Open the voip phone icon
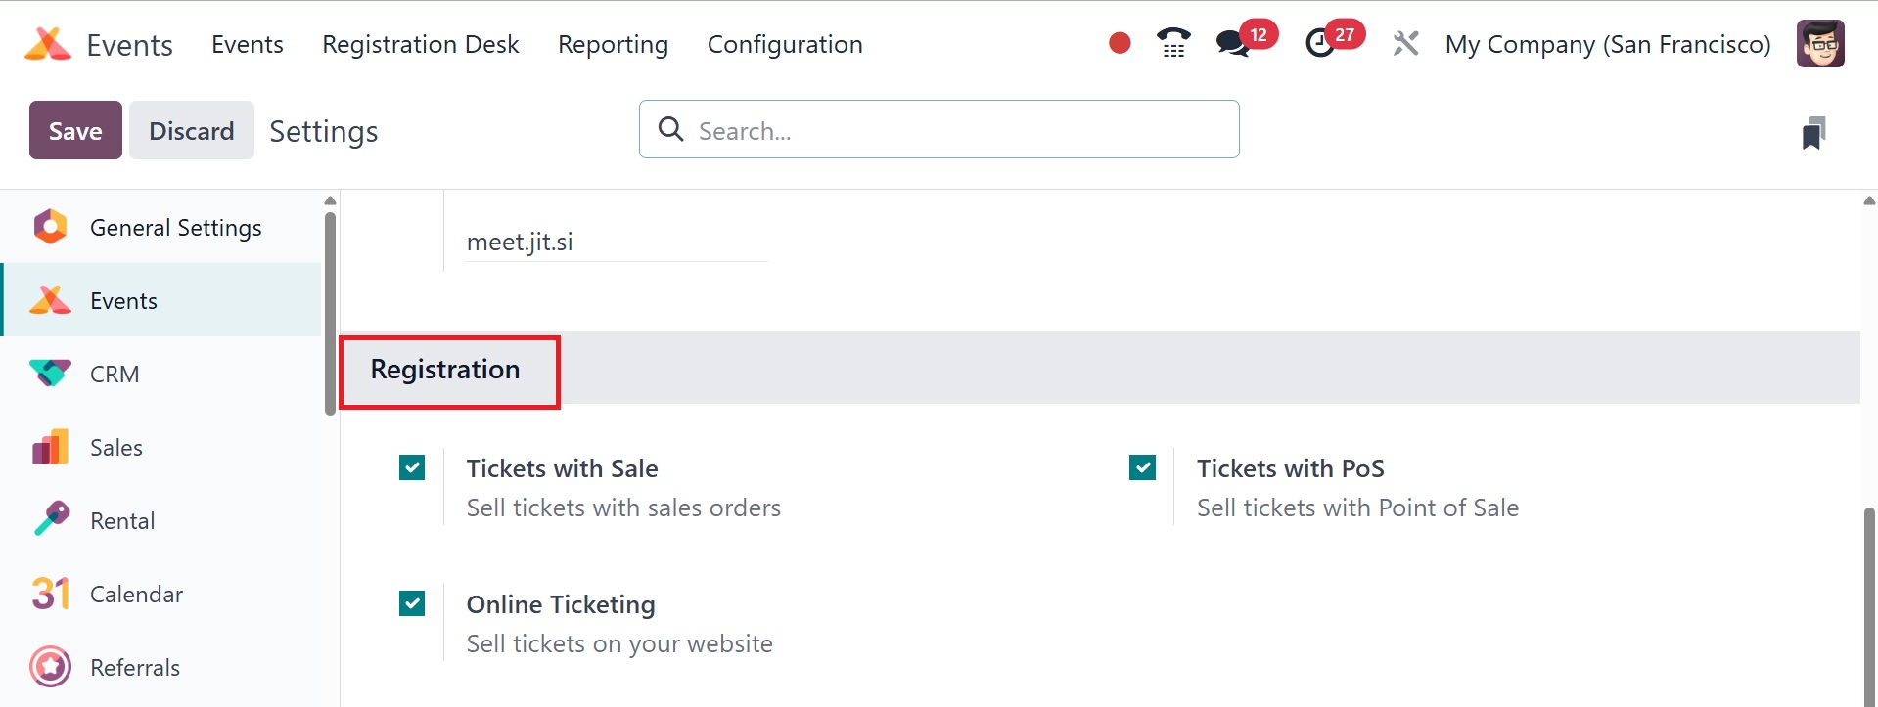This screenshot has width=1878, height=707. [1173, 43]
